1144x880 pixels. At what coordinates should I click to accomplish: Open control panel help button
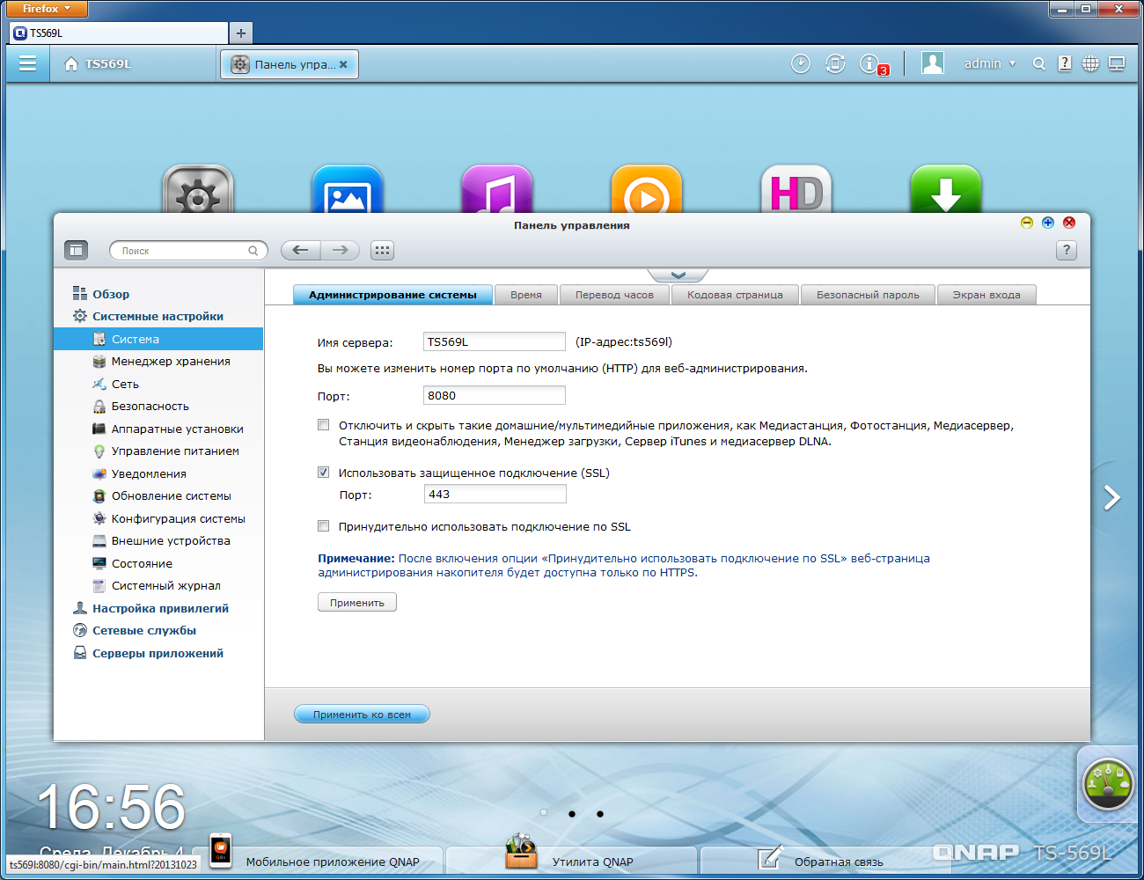[1067, 251]
